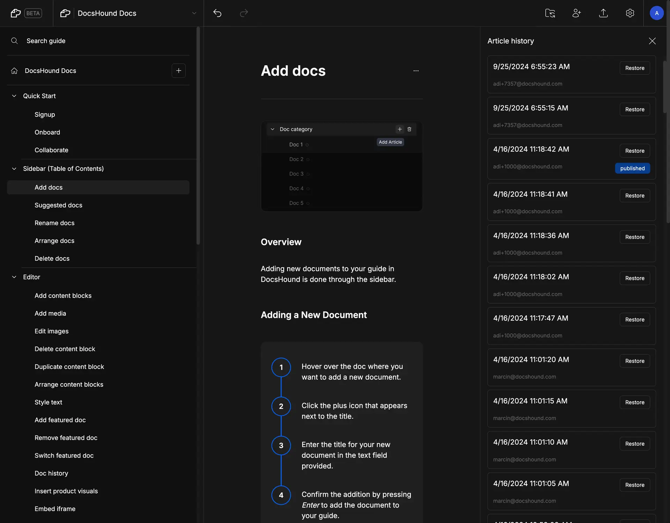Image resolution: width=670 pixels, height=523 pixels.
Task: Click the Adding a New Document heading
Action: coord(314,315)
